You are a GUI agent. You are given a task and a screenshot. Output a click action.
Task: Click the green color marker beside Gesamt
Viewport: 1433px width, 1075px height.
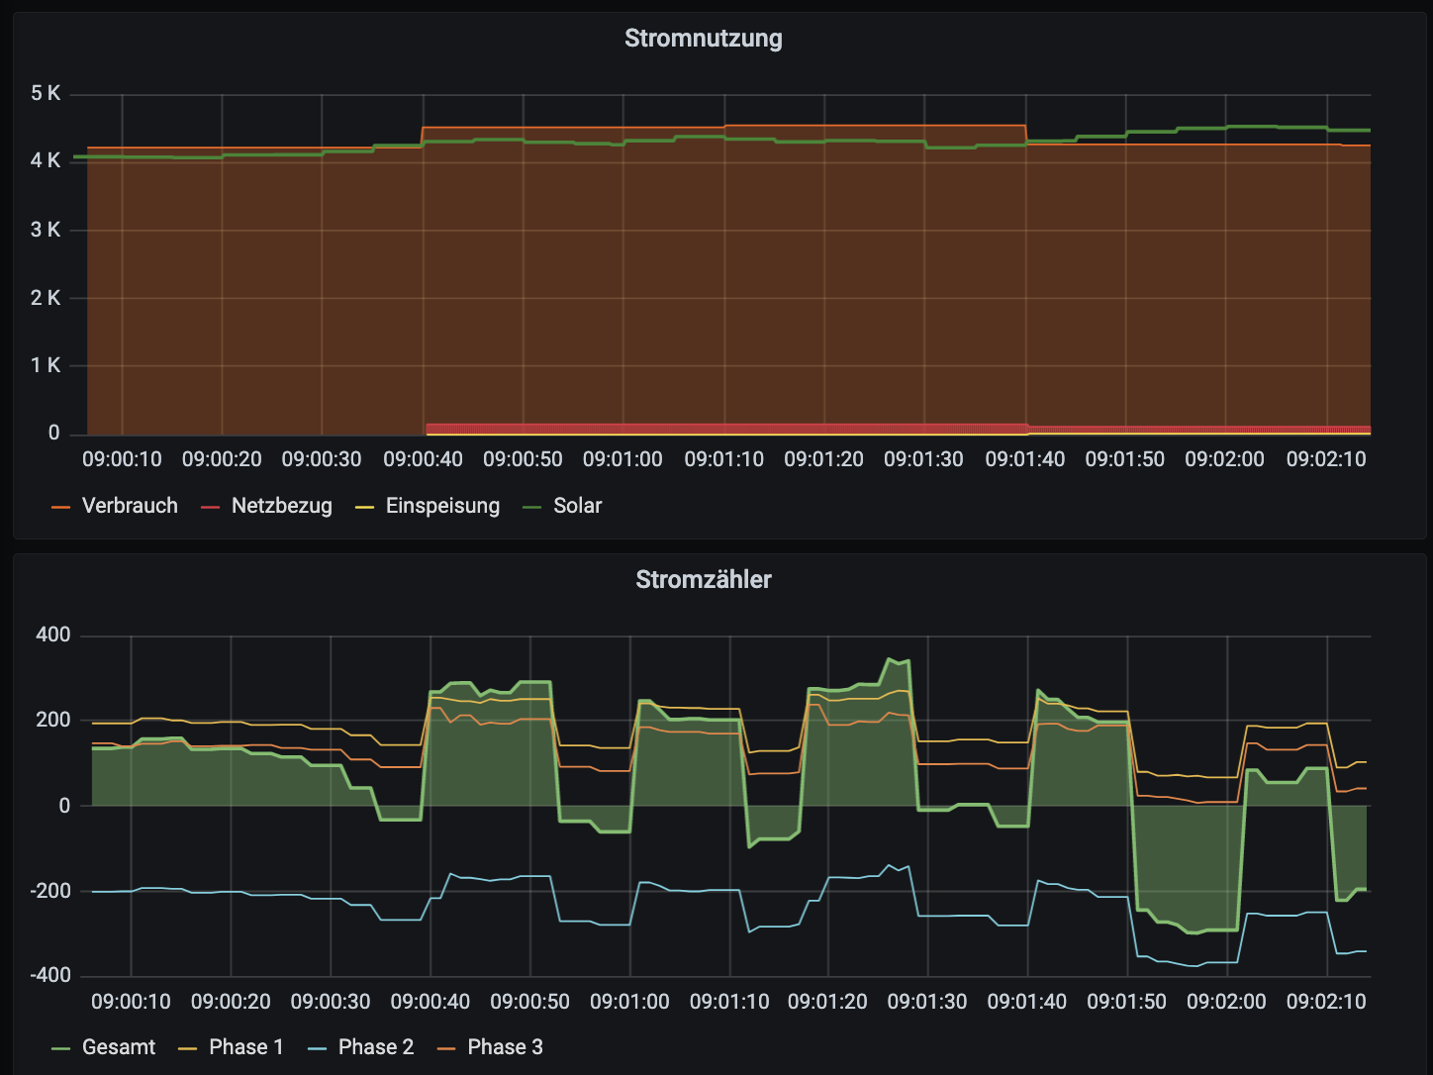61,1048
